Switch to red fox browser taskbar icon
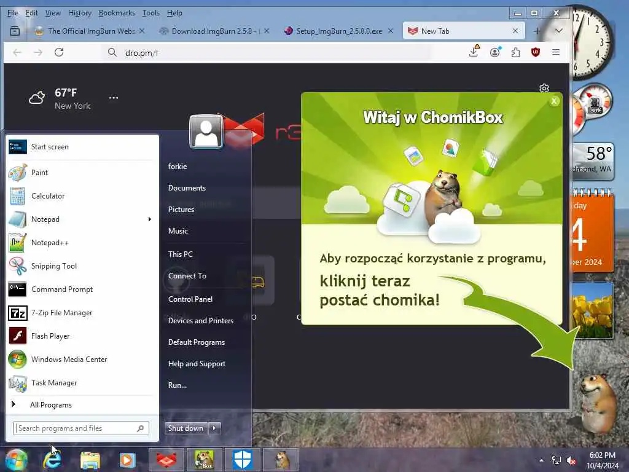This screenshot has width=629, height=472. click(x=166, y=460)
